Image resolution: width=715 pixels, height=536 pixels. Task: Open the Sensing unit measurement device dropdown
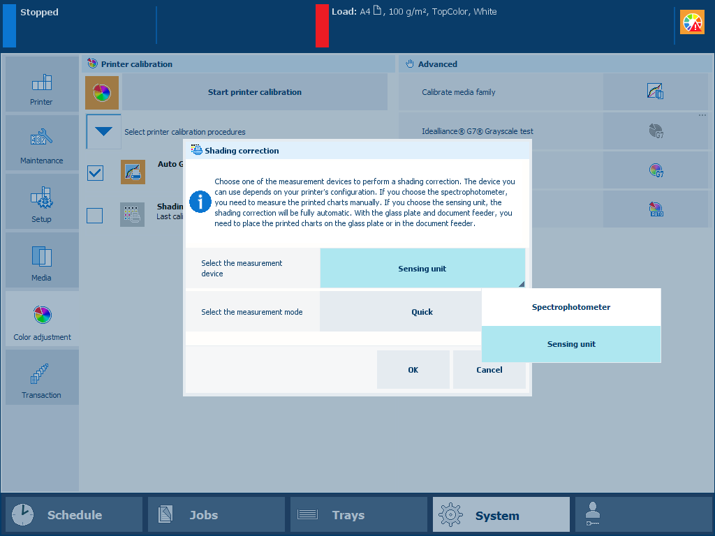click(x=422, y=269)
